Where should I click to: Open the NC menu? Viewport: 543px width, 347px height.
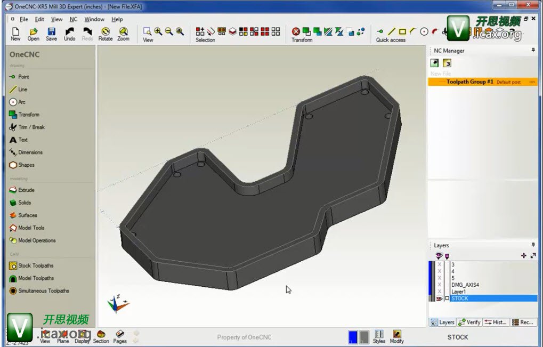[74, 19]
